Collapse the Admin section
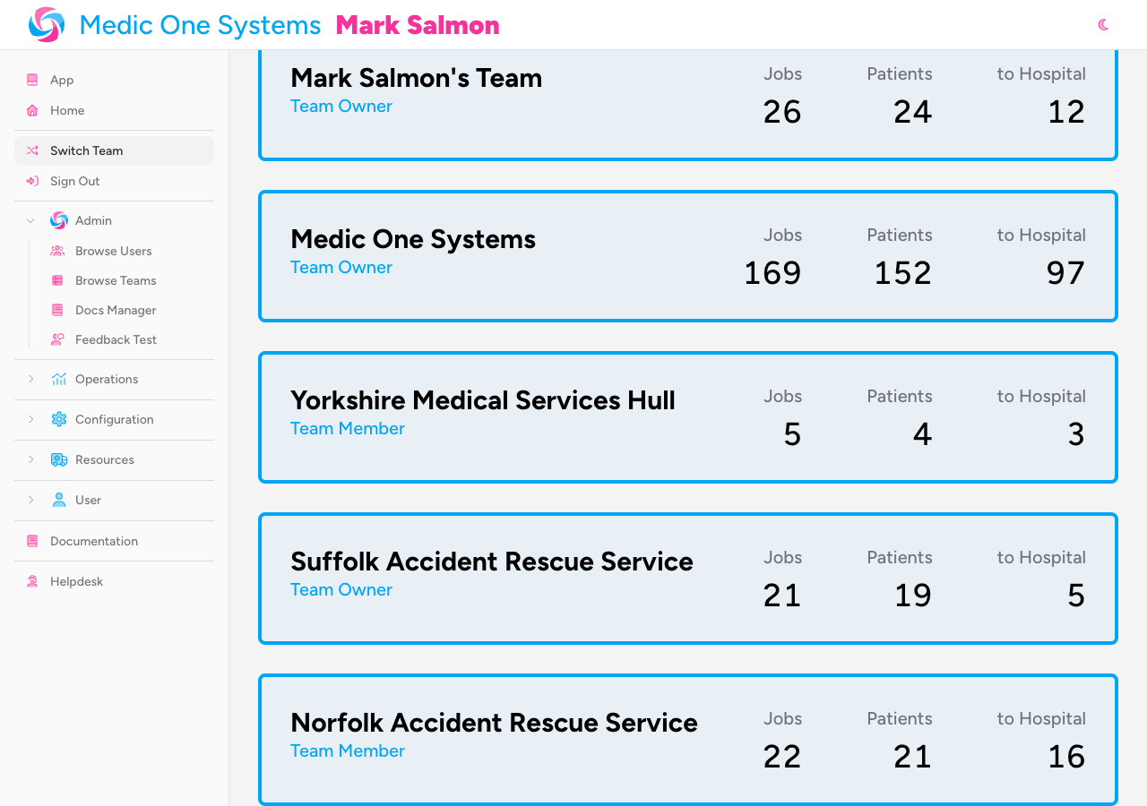 pyautogui.click(x=30, y=220)
